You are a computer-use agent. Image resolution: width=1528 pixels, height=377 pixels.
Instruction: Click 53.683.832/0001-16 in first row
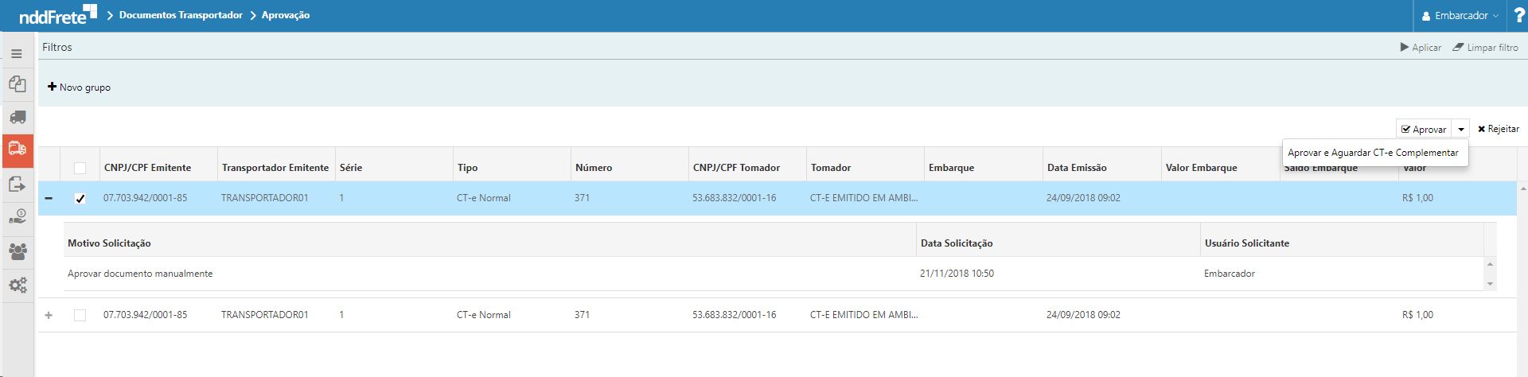pyautogui.click(x=735, y=198)
